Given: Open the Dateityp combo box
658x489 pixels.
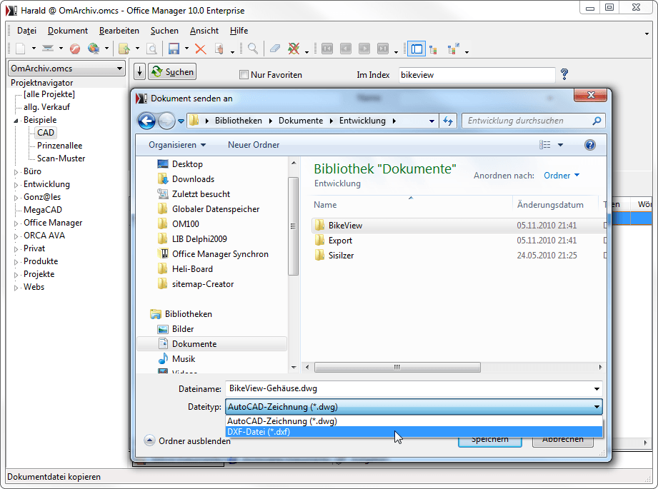Looking at the screenshot, I should click(414, 407).
